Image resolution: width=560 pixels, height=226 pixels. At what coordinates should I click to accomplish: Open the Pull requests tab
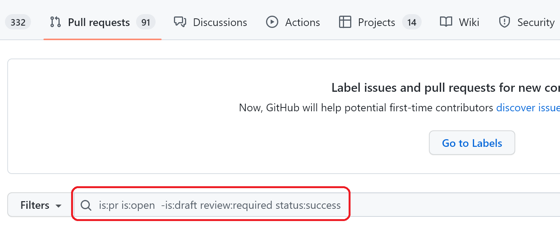99,23
